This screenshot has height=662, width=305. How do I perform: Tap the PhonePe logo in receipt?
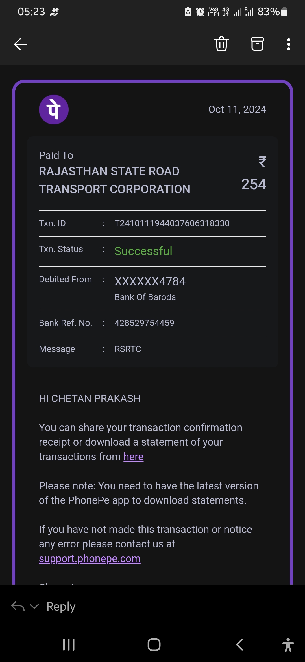tap(54, 109)
